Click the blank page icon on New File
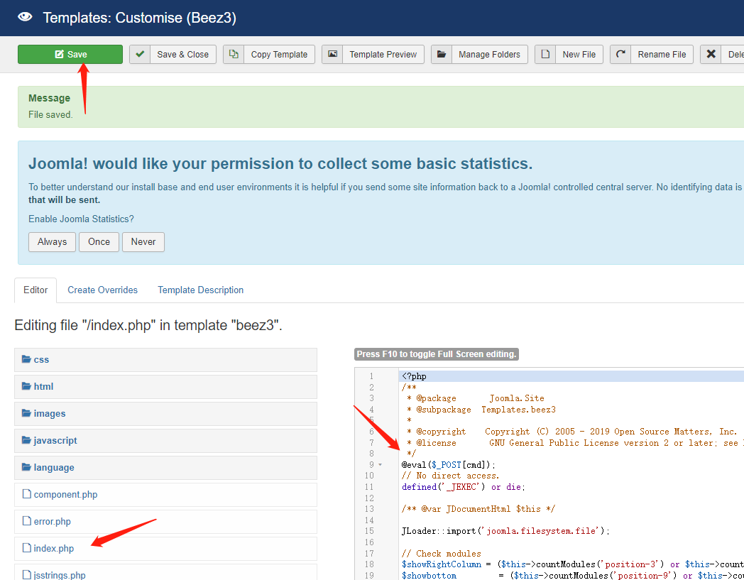Viewport: 744px width, 580px height. (x=545, y=54)
